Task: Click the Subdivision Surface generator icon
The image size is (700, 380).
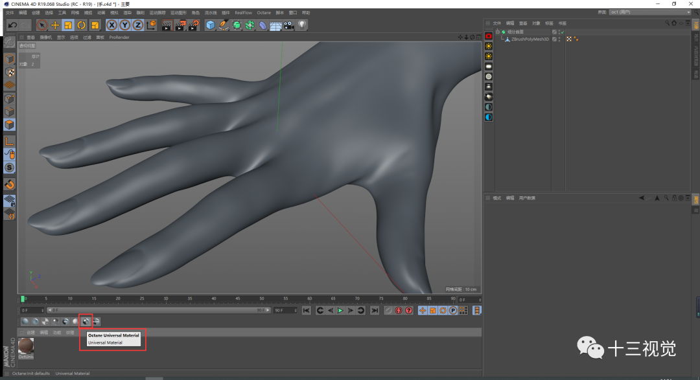Action: [x=237, y=25]
